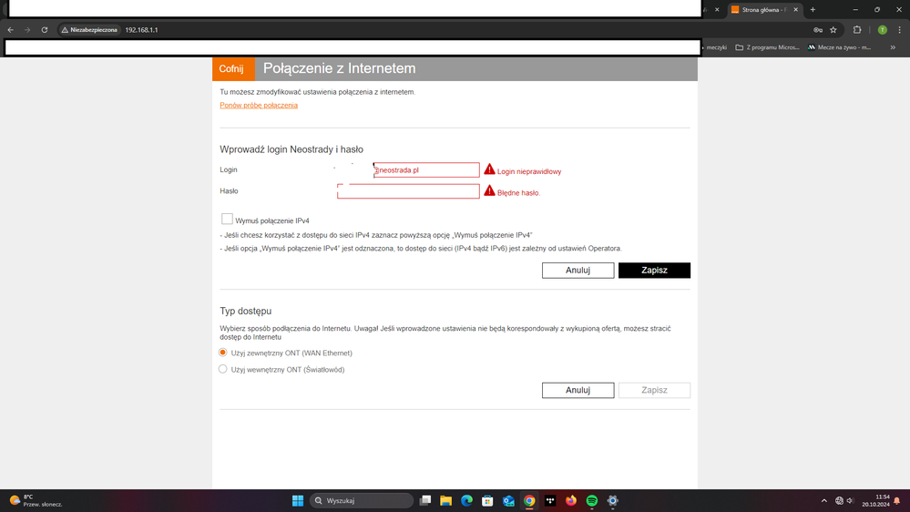Launch Firefox from the taskbar
The width and height of the screenshot is (910, 512).
(x=571, y=500)
